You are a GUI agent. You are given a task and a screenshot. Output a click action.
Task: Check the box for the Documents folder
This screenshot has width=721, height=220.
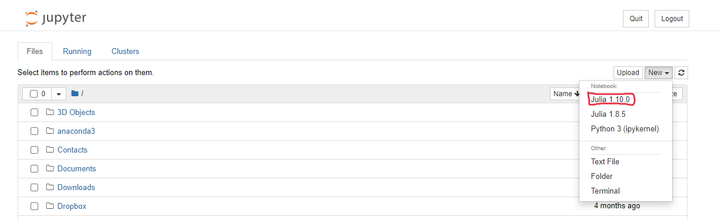click(35, 169)
